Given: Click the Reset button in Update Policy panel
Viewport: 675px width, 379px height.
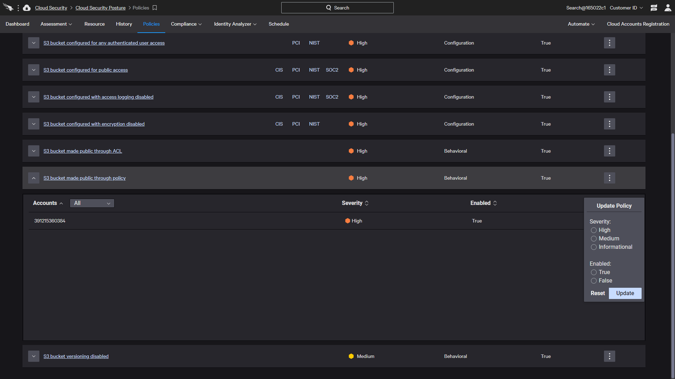Looking at the screenshot, I should [598, 293].
